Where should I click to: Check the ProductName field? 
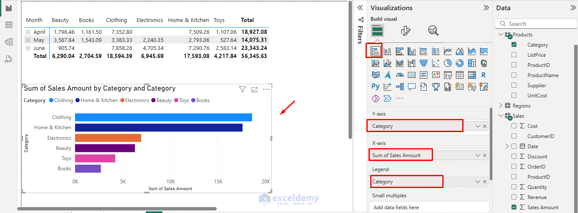pyautogui.click(x=514, y=75)
